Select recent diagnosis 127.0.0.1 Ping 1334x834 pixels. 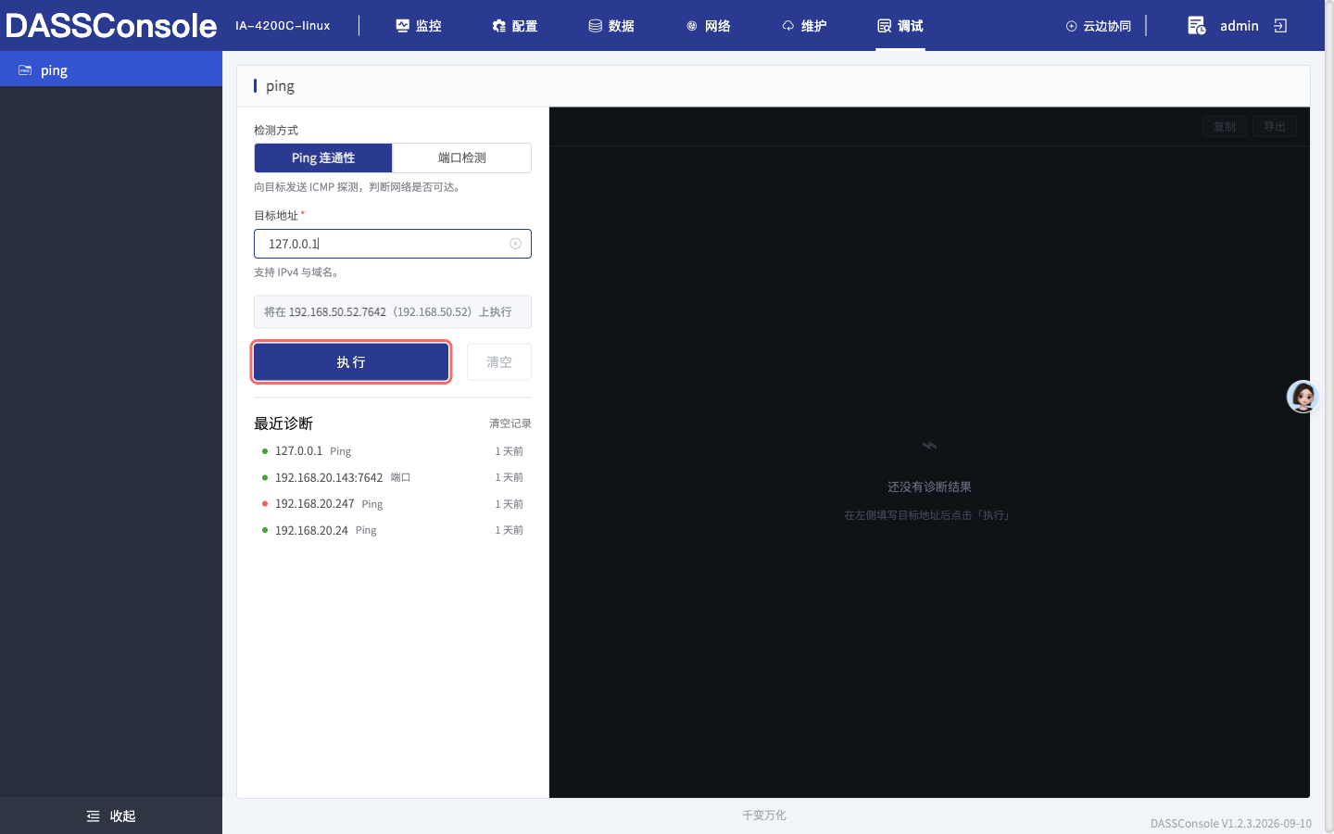(393, 451)
